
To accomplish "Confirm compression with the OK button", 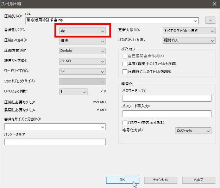I will (122, 180).
